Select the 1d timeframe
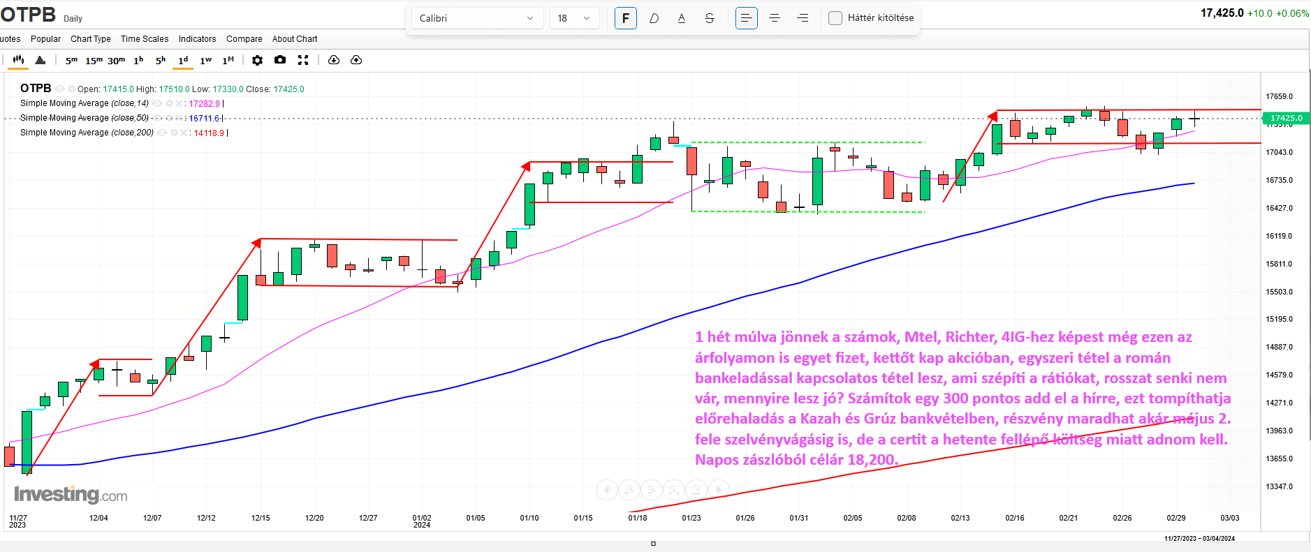 [183, 60]
